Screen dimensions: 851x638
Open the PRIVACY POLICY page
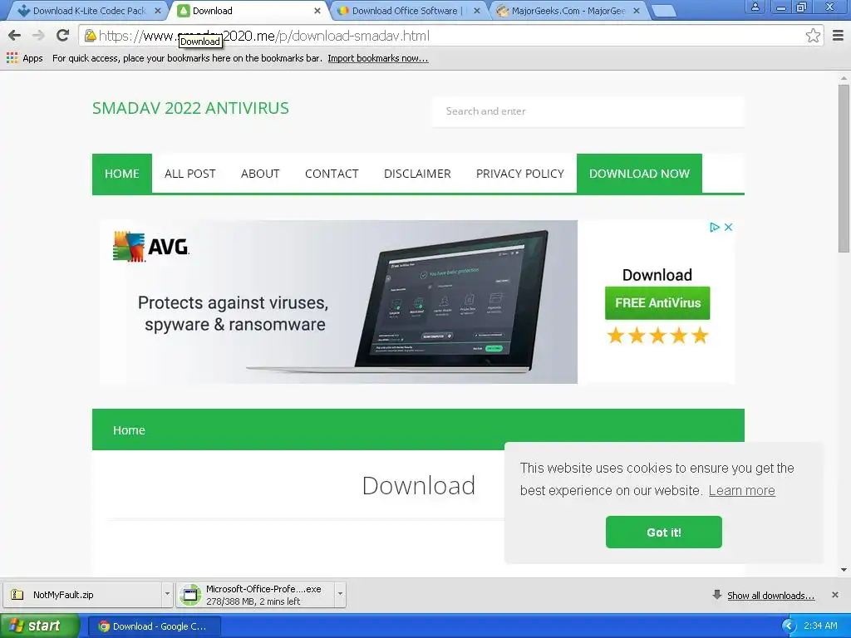click(x=520, y=174)
